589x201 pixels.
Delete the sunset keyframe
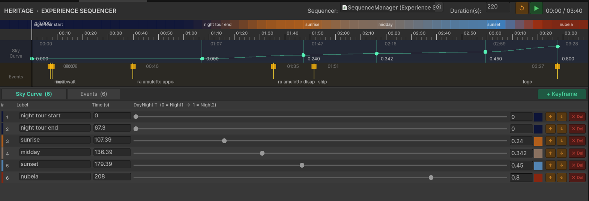point(577,165)
